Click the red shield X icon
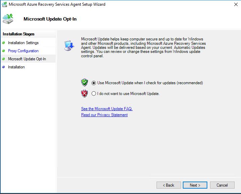This screenshot has width=241, height=194. pos(84,93)
